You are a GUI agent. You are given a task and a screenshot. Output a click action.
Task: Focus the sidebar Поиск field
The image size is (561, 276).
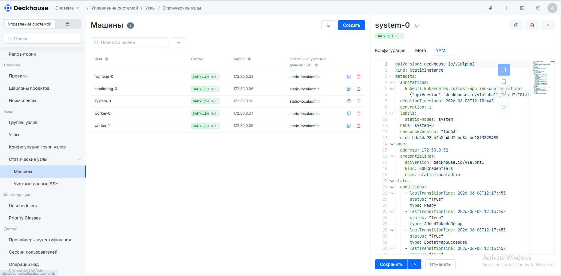coord(42,39)
